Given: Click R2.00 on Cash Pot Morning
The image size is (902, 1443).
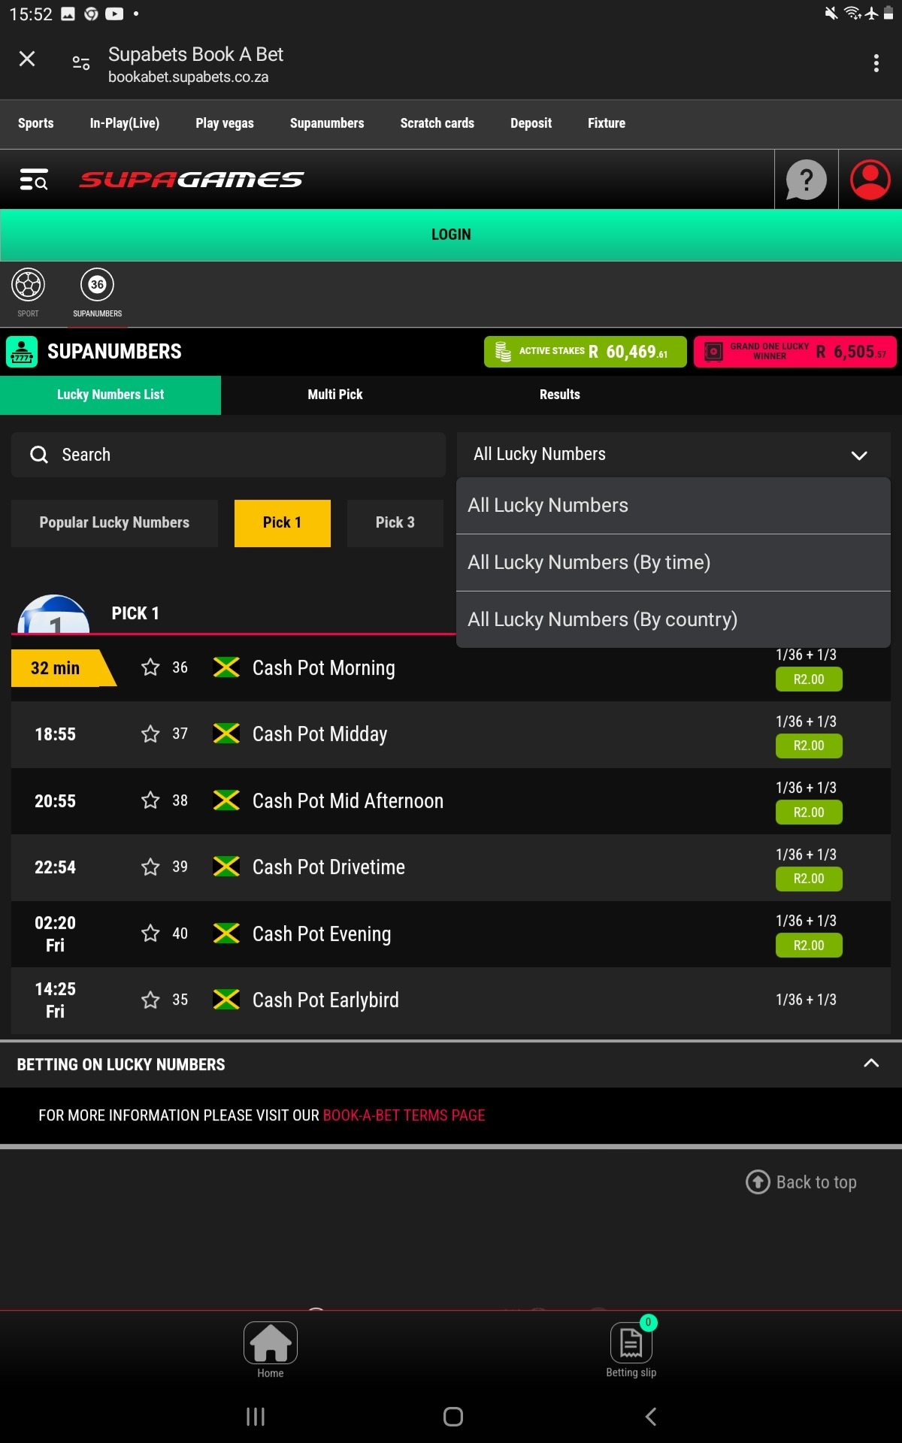Looking at the screenshot, I should pos(809,679).
